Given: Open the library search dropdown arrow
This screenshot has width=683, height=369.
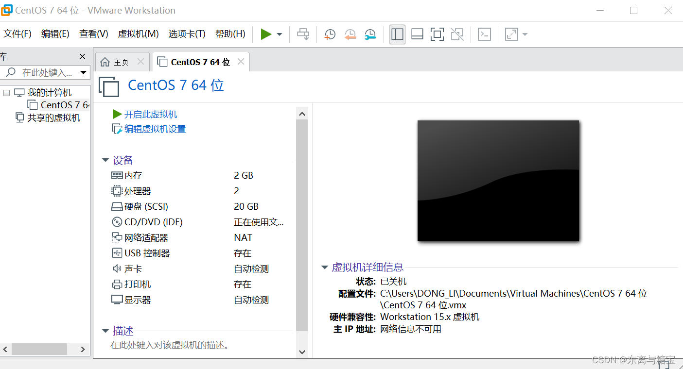Looking at the screenshot, I should click(84, 73).
